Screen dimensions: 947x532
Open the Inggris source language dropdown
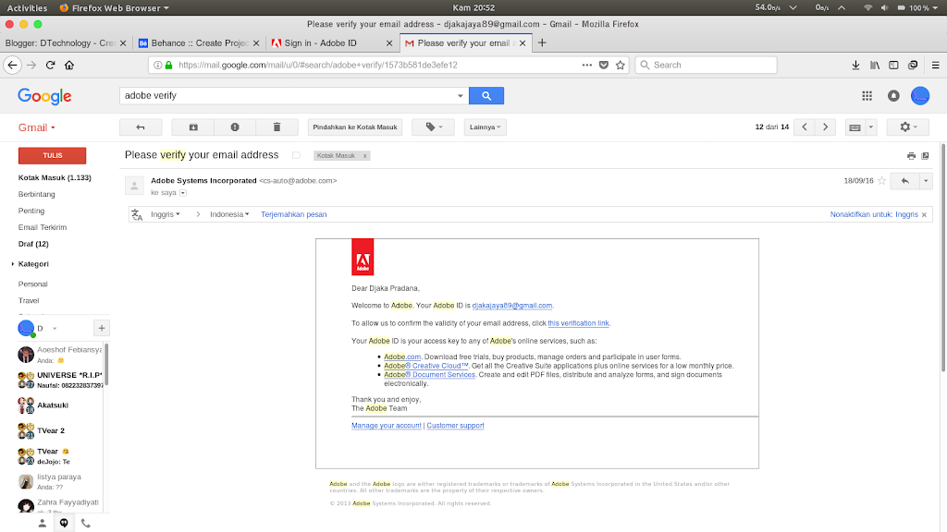click(165, 214)
